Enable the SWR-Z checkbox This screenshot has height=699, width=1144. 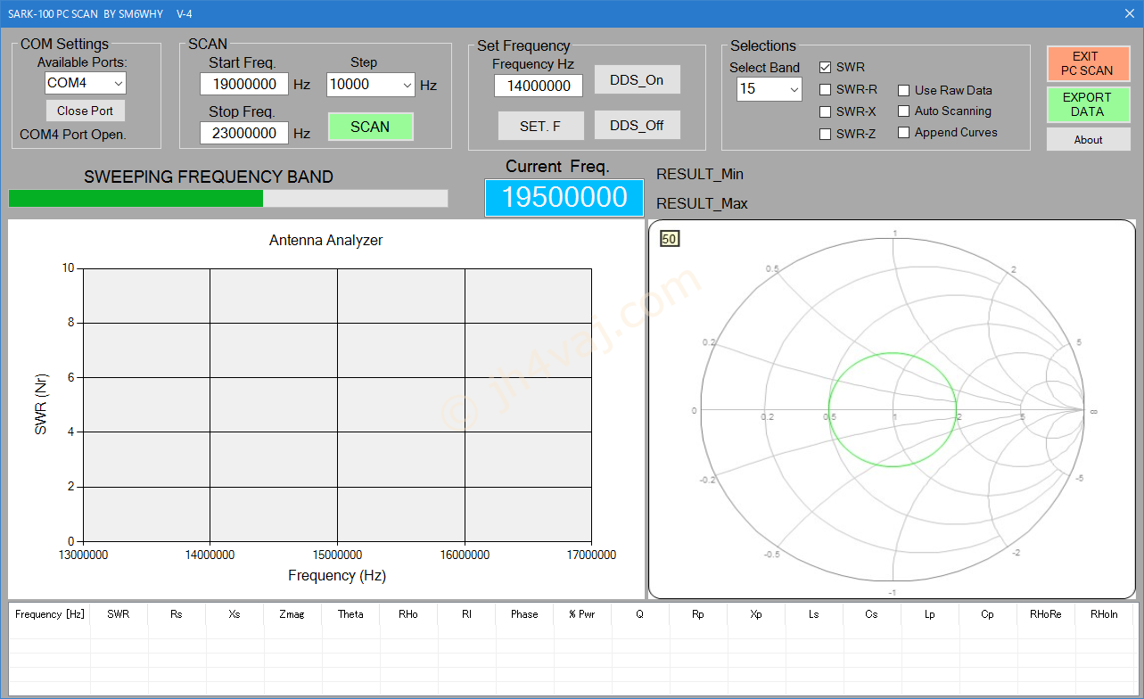pyautogui.click(x=826, y=134)
